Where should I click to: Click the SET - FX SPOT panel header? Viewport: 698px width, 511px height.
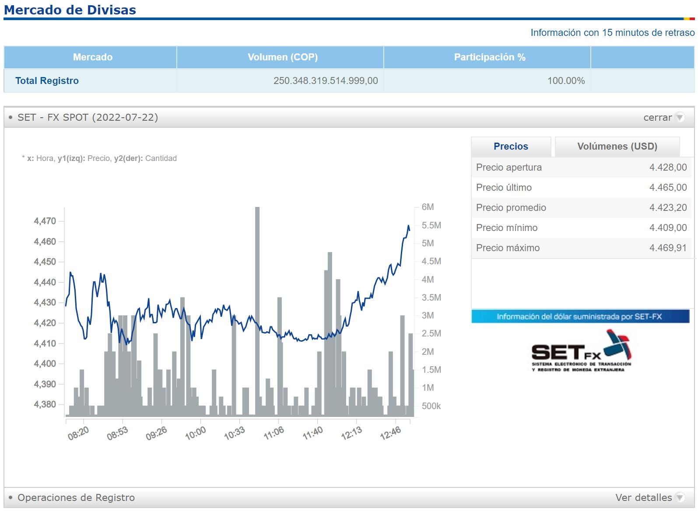point(88,117)
